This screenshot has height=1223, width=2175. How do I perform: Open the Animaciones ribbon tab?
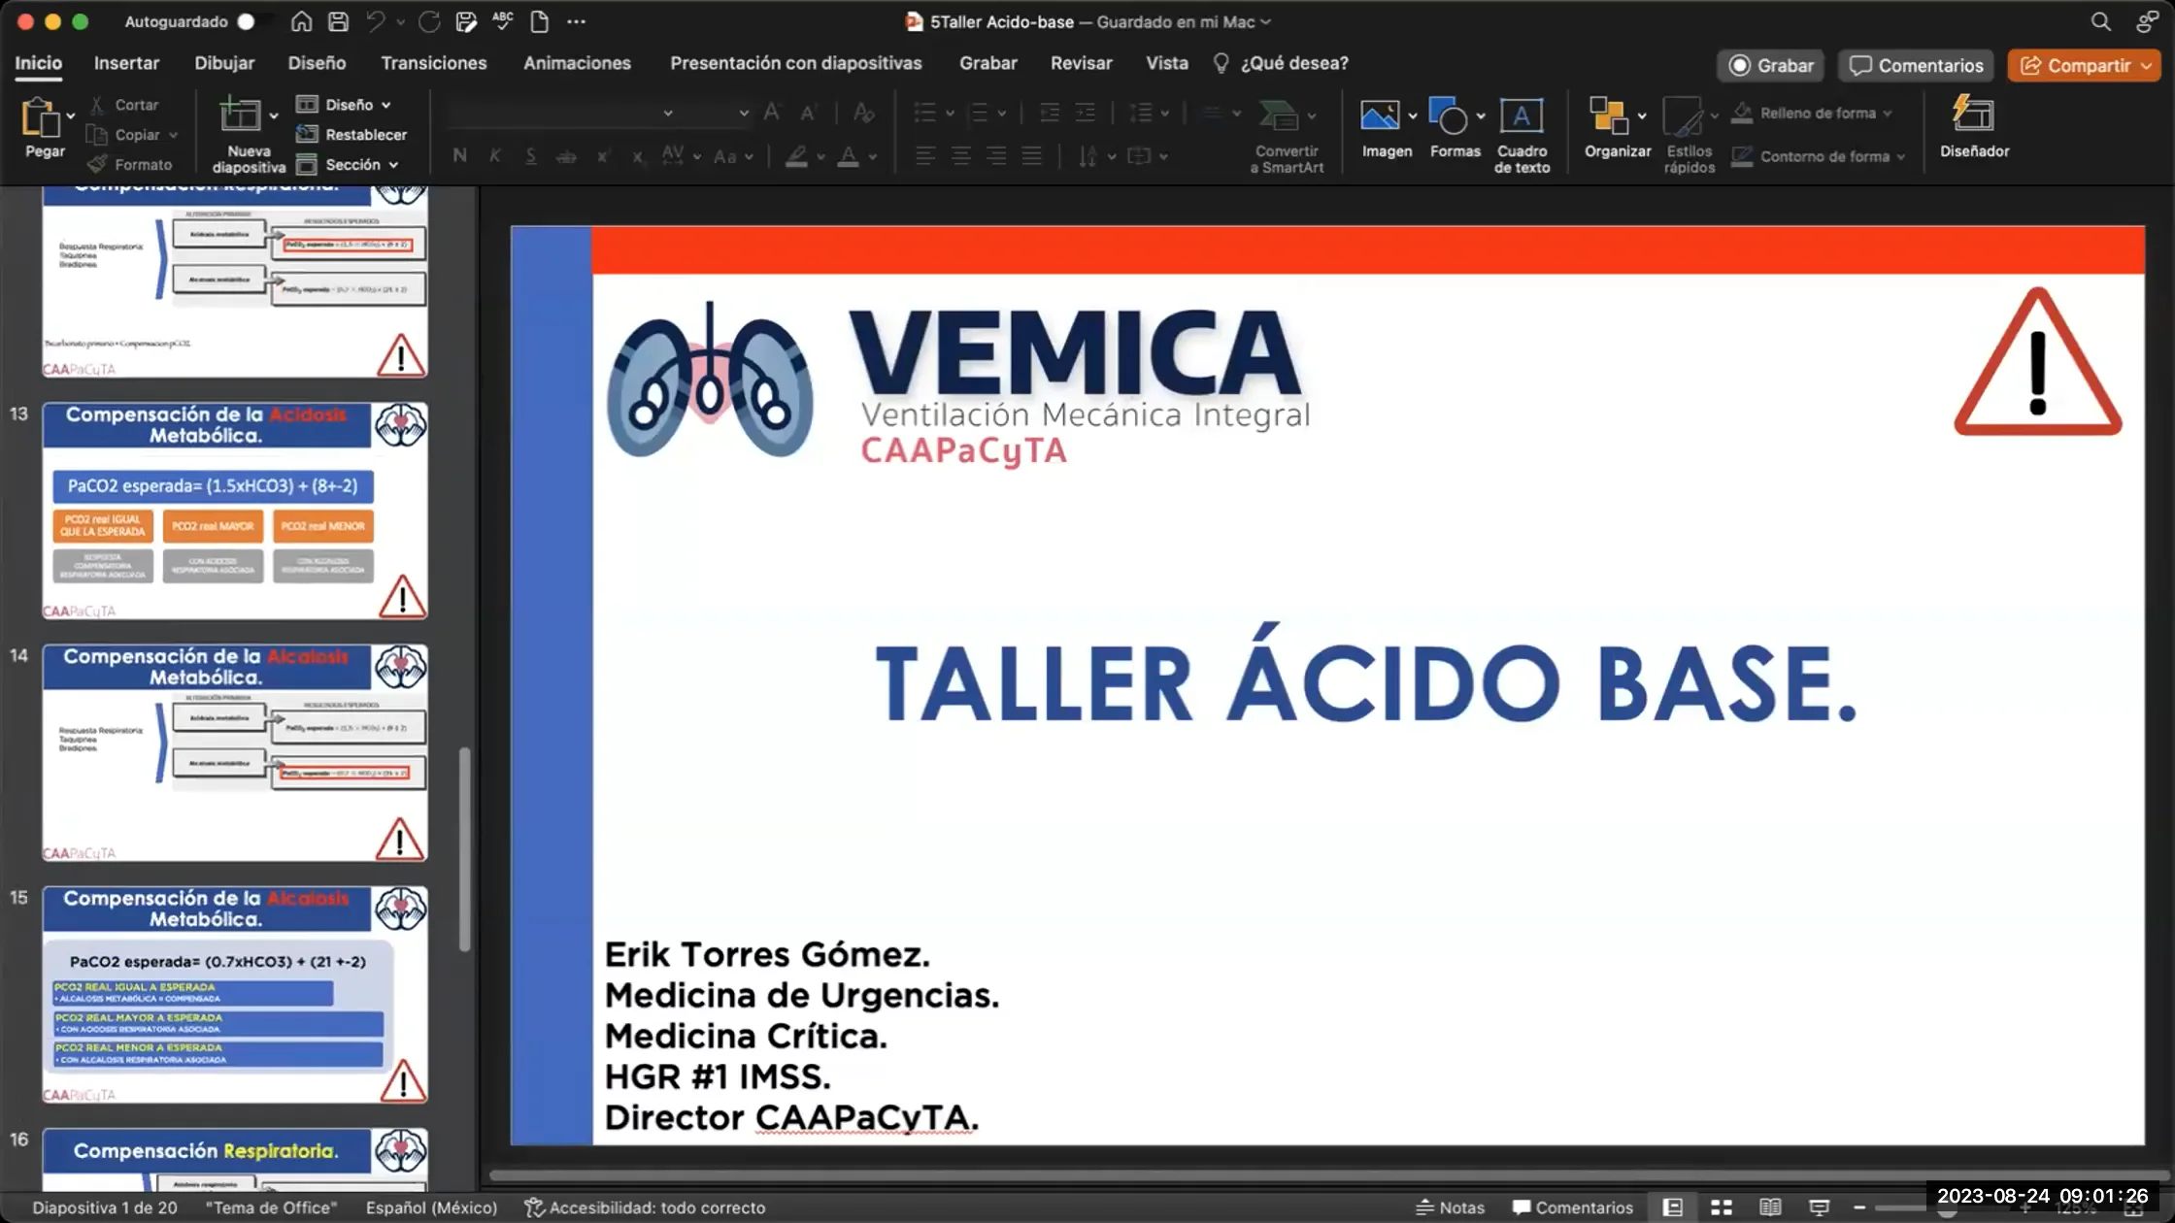tap(578, 63)
